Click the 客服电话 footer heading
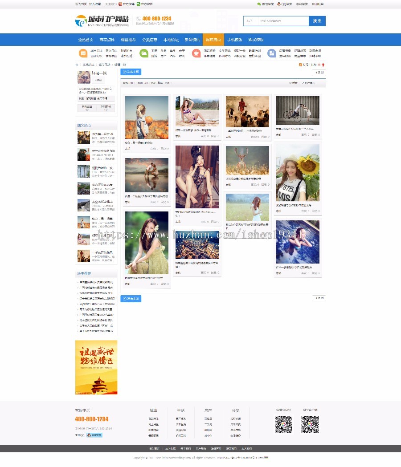This screenshot has width=401, height=467. click(82, 410)
